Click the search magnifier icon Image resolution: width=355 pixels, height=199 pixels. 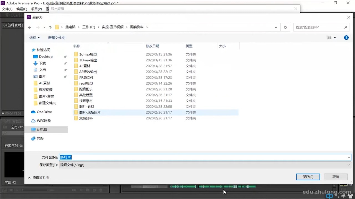tap(345, 27)
